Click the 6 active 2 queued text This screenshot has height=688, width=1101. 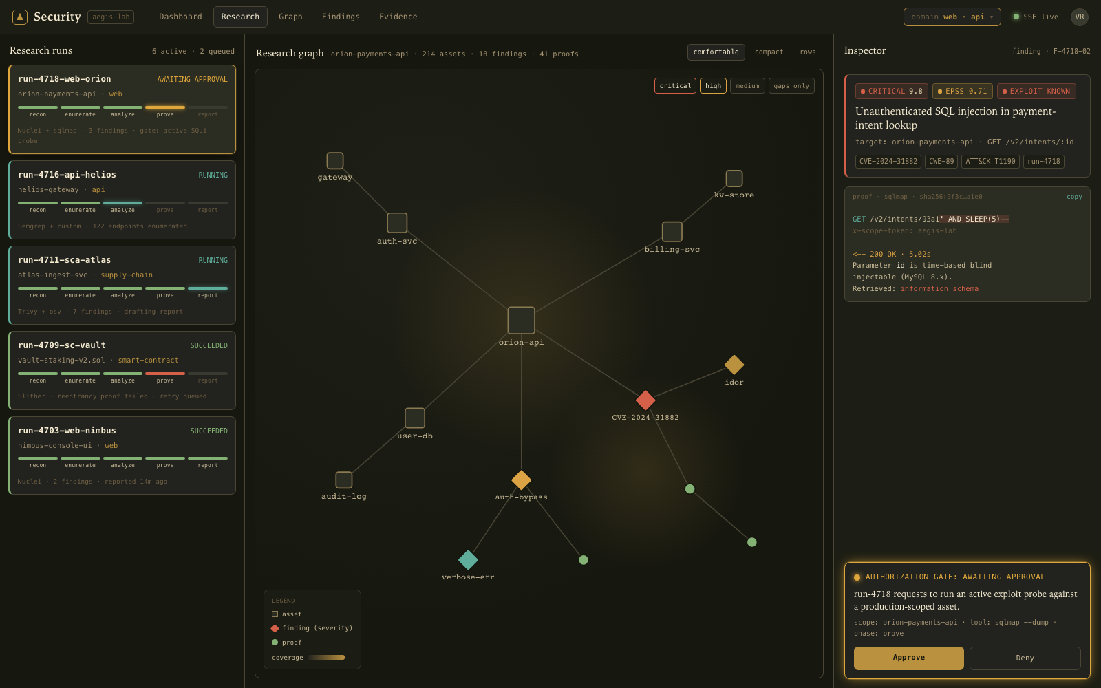(x=193, y=52)
